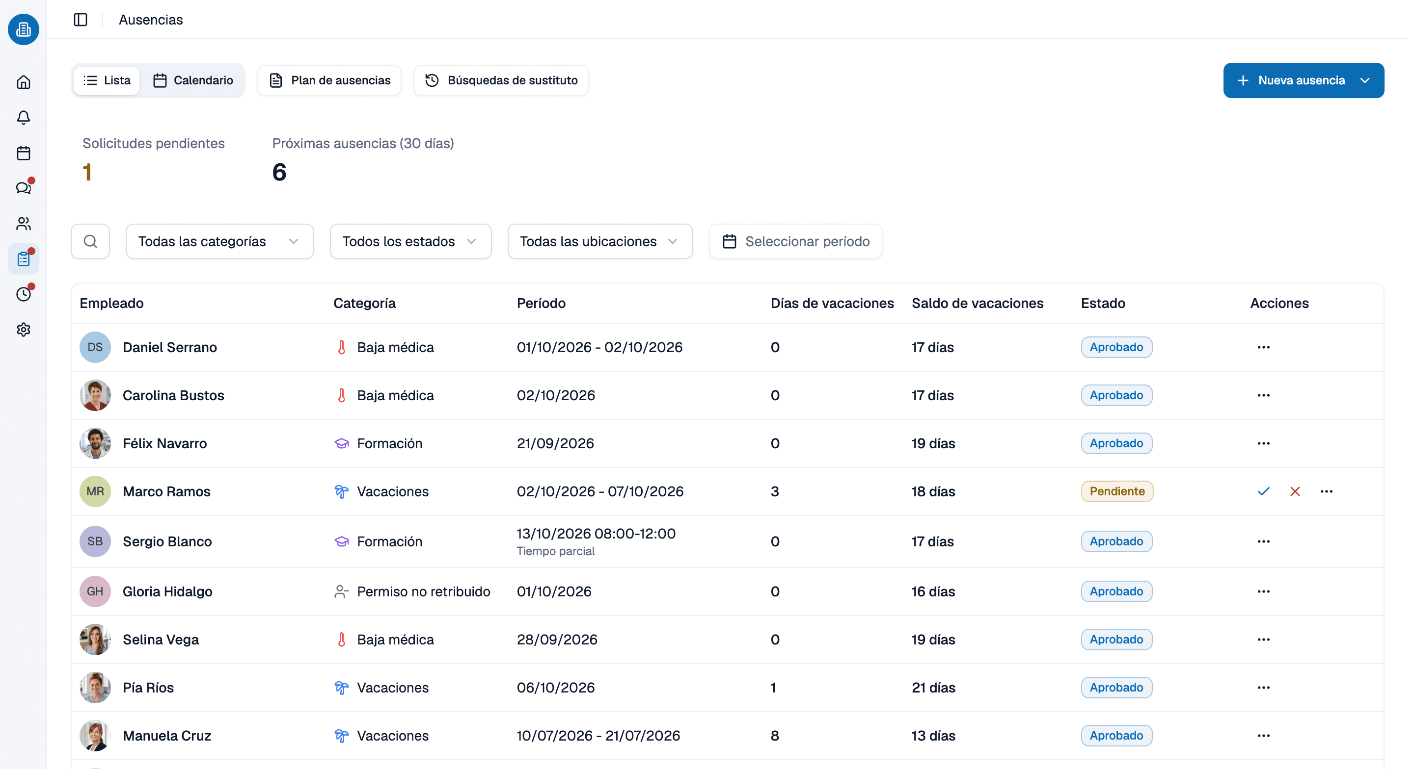Open more actions for Carolina Bustos
This screenshot has width=1414, height=769.
(1264, 395)
